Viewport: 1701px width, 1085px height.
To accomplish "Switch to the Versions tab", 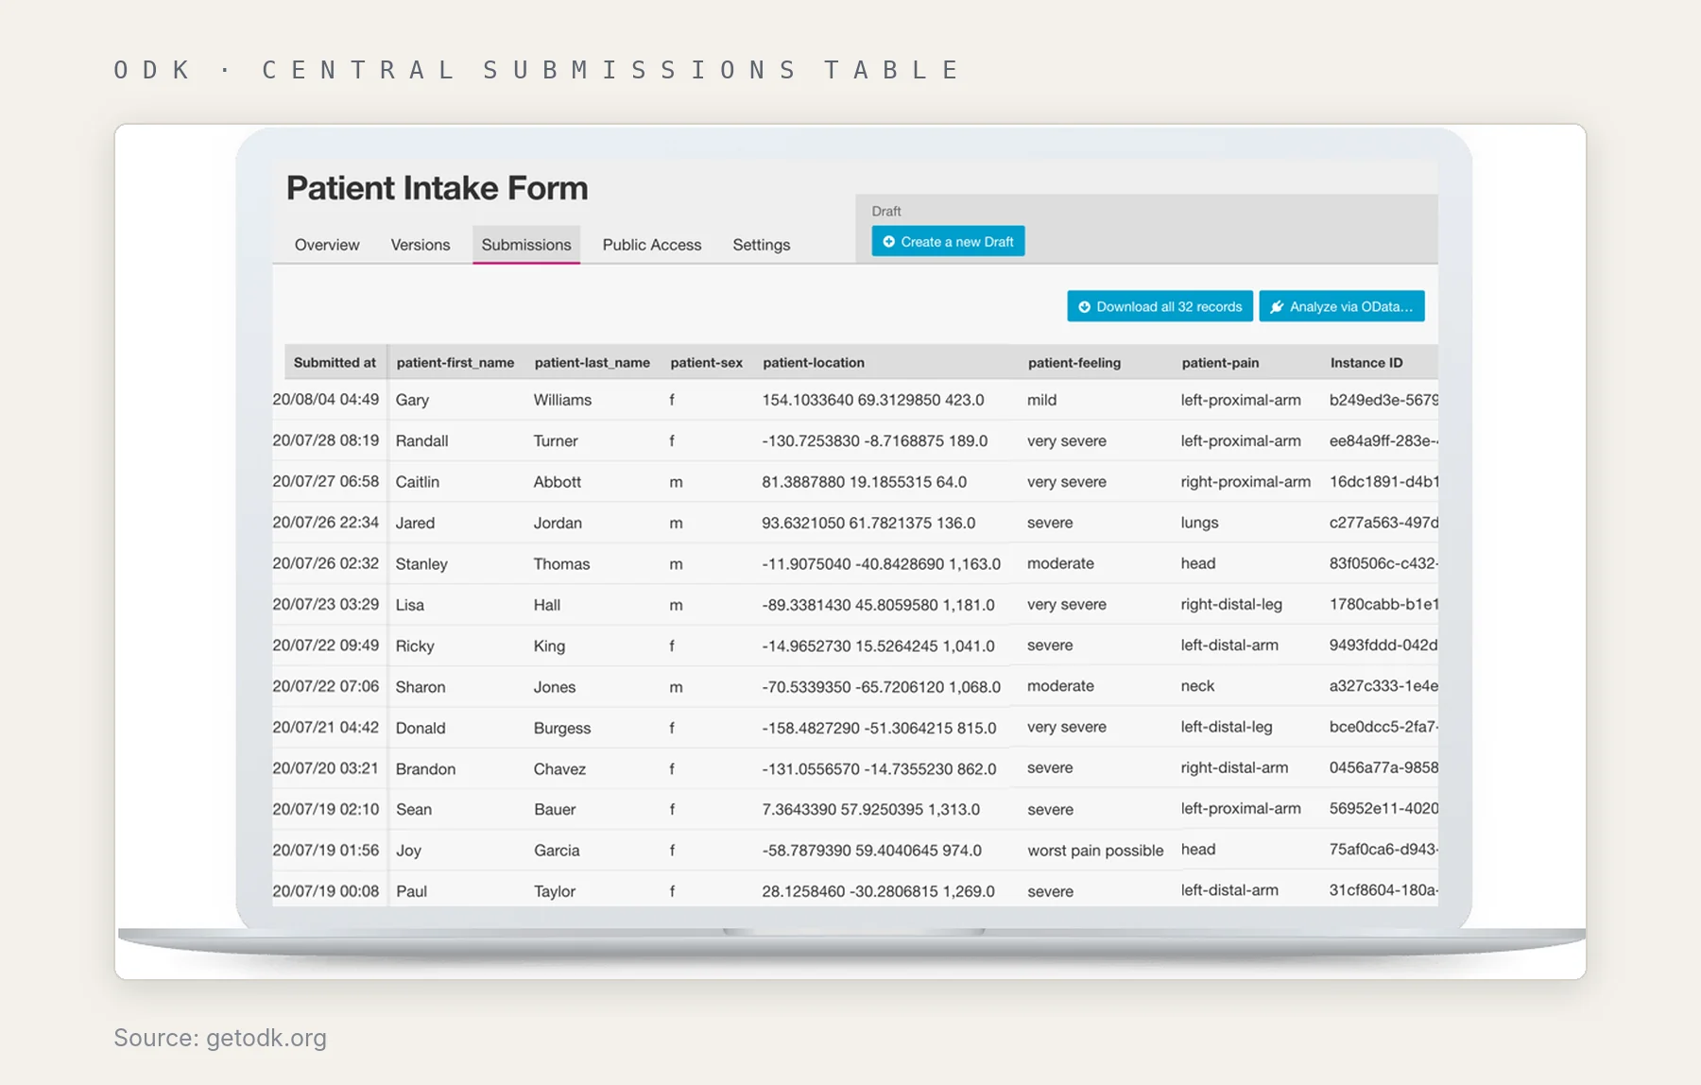I will [421, 245].
